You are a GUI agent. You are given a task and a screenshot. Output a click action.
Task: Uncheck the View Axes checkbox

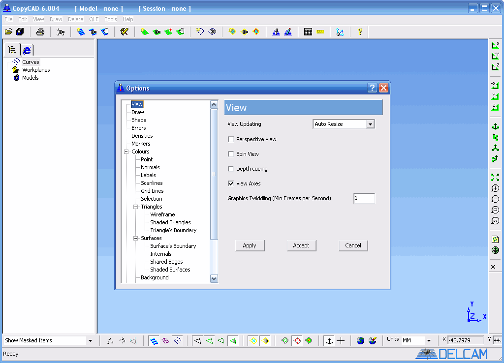click(x=231, y=183)
